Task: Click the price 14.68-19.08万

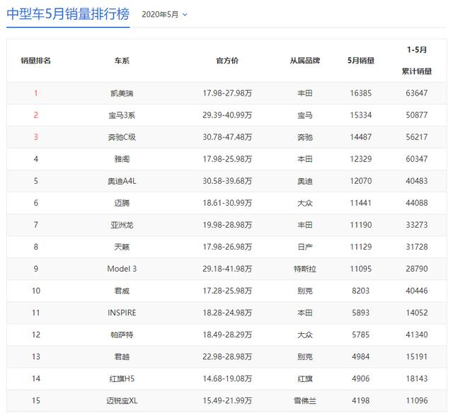Action: tap(227, 378)
